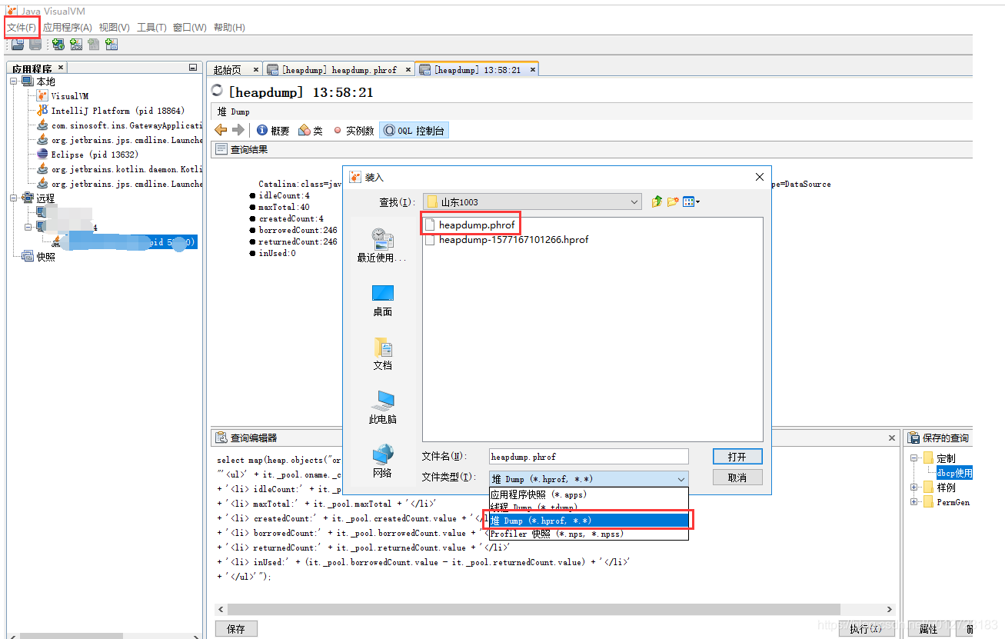Choose Profiler 快照 (*.nps, *.npss) option

[588, 534]
